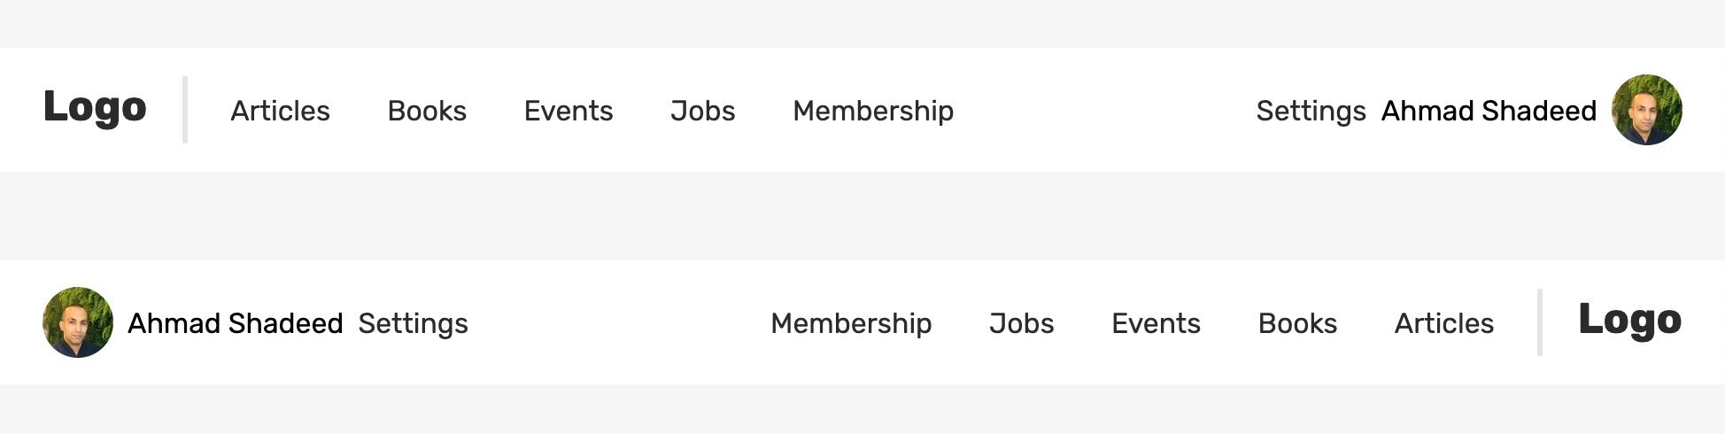Go to Events in the bottom navbar
This screenshot has width=1725, height=434.
pyautogui.click(x=1156, y=323)
